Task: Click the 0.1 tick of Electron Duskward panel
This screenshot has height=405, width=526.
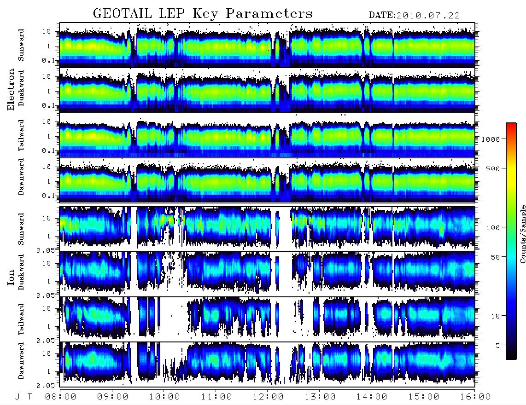Action: pyautogui.click(x=49, y=105)
